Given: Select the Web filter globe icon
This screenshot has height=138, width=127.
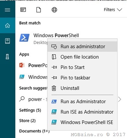Looking at the screenshot, I should (x=54, y=10).
